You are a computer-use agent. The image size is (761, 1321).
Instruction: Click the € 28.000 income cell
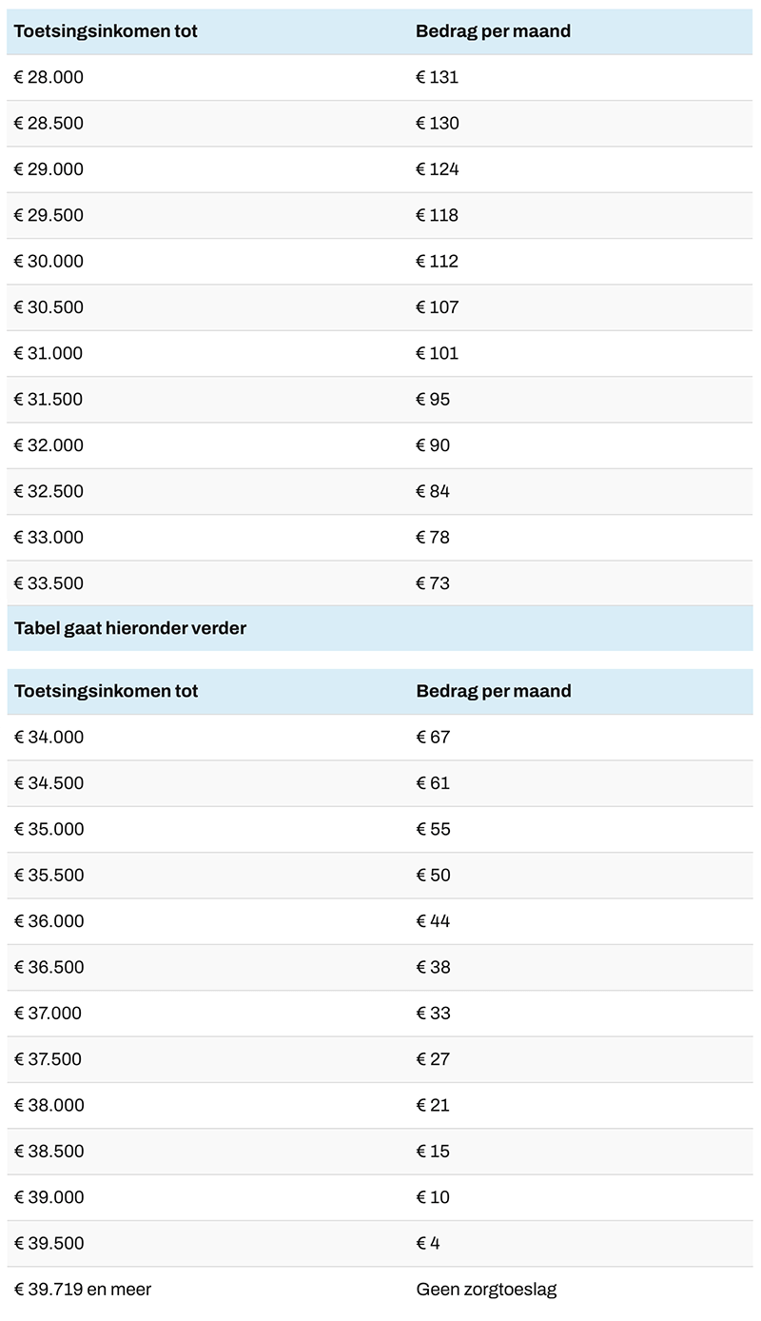coord(49,77)
